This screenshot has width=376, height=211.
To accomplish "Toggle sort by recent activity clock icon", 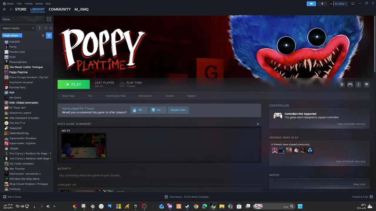I will (x=46, y=28).
